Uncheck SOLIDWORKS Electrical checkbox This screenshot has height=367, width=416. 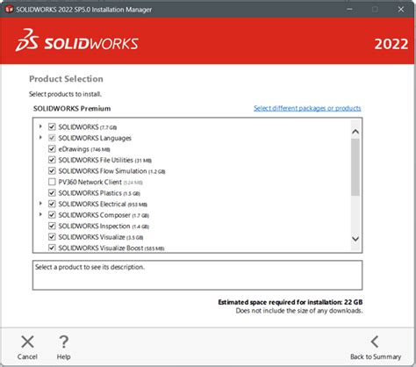coord(52,204)
